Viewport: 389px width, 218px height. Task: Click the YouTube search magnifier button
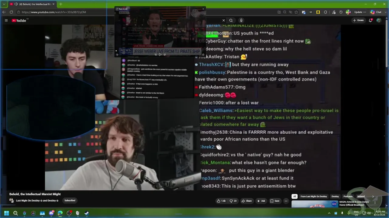click(231, 20)
